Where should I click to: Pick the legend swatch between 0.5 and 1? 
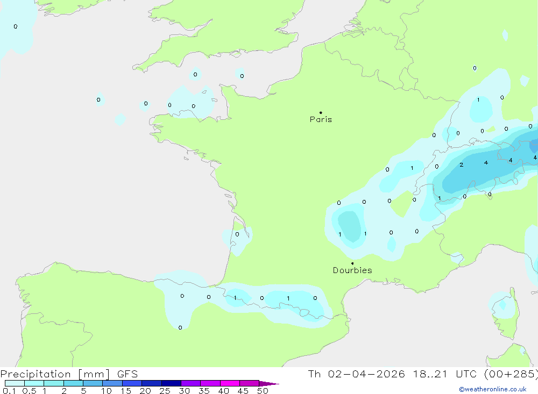click(x=34, y=383)
